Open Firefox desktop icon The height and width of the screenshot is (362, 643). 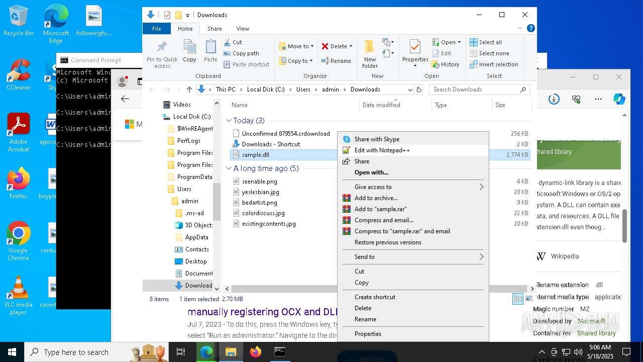(x=19, y=184)
